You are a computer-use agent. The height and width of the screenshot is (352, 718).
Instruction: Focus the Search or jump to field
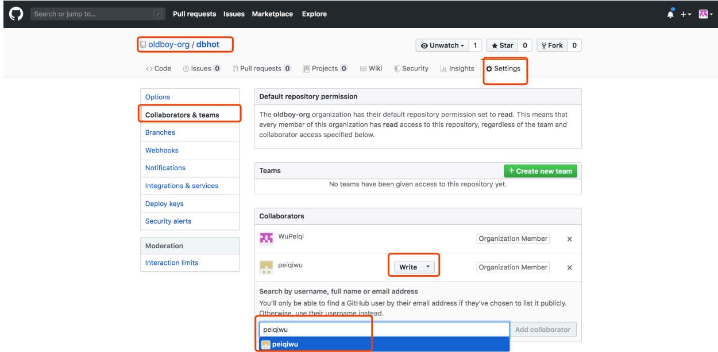97,14
